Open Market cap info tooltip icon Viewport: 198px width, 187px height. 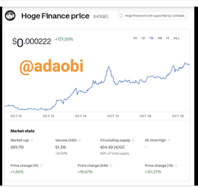[x=32, y=140]
